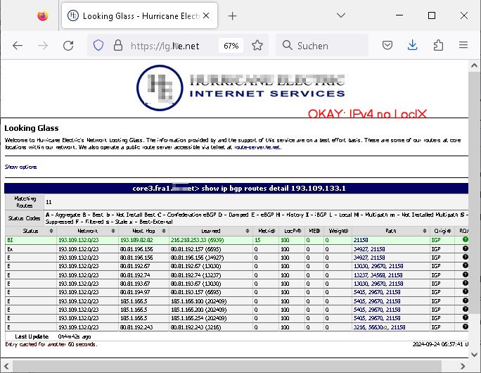This screenshot has height=373, width=481.
Task: Sort table by Origin column
Action: pos(442,231)
